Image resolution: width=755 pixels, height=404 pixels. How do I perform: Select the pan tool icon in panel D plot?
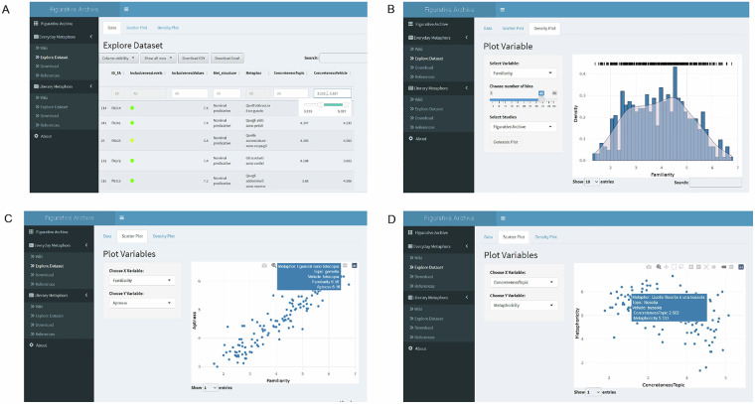tap(667, 267)
